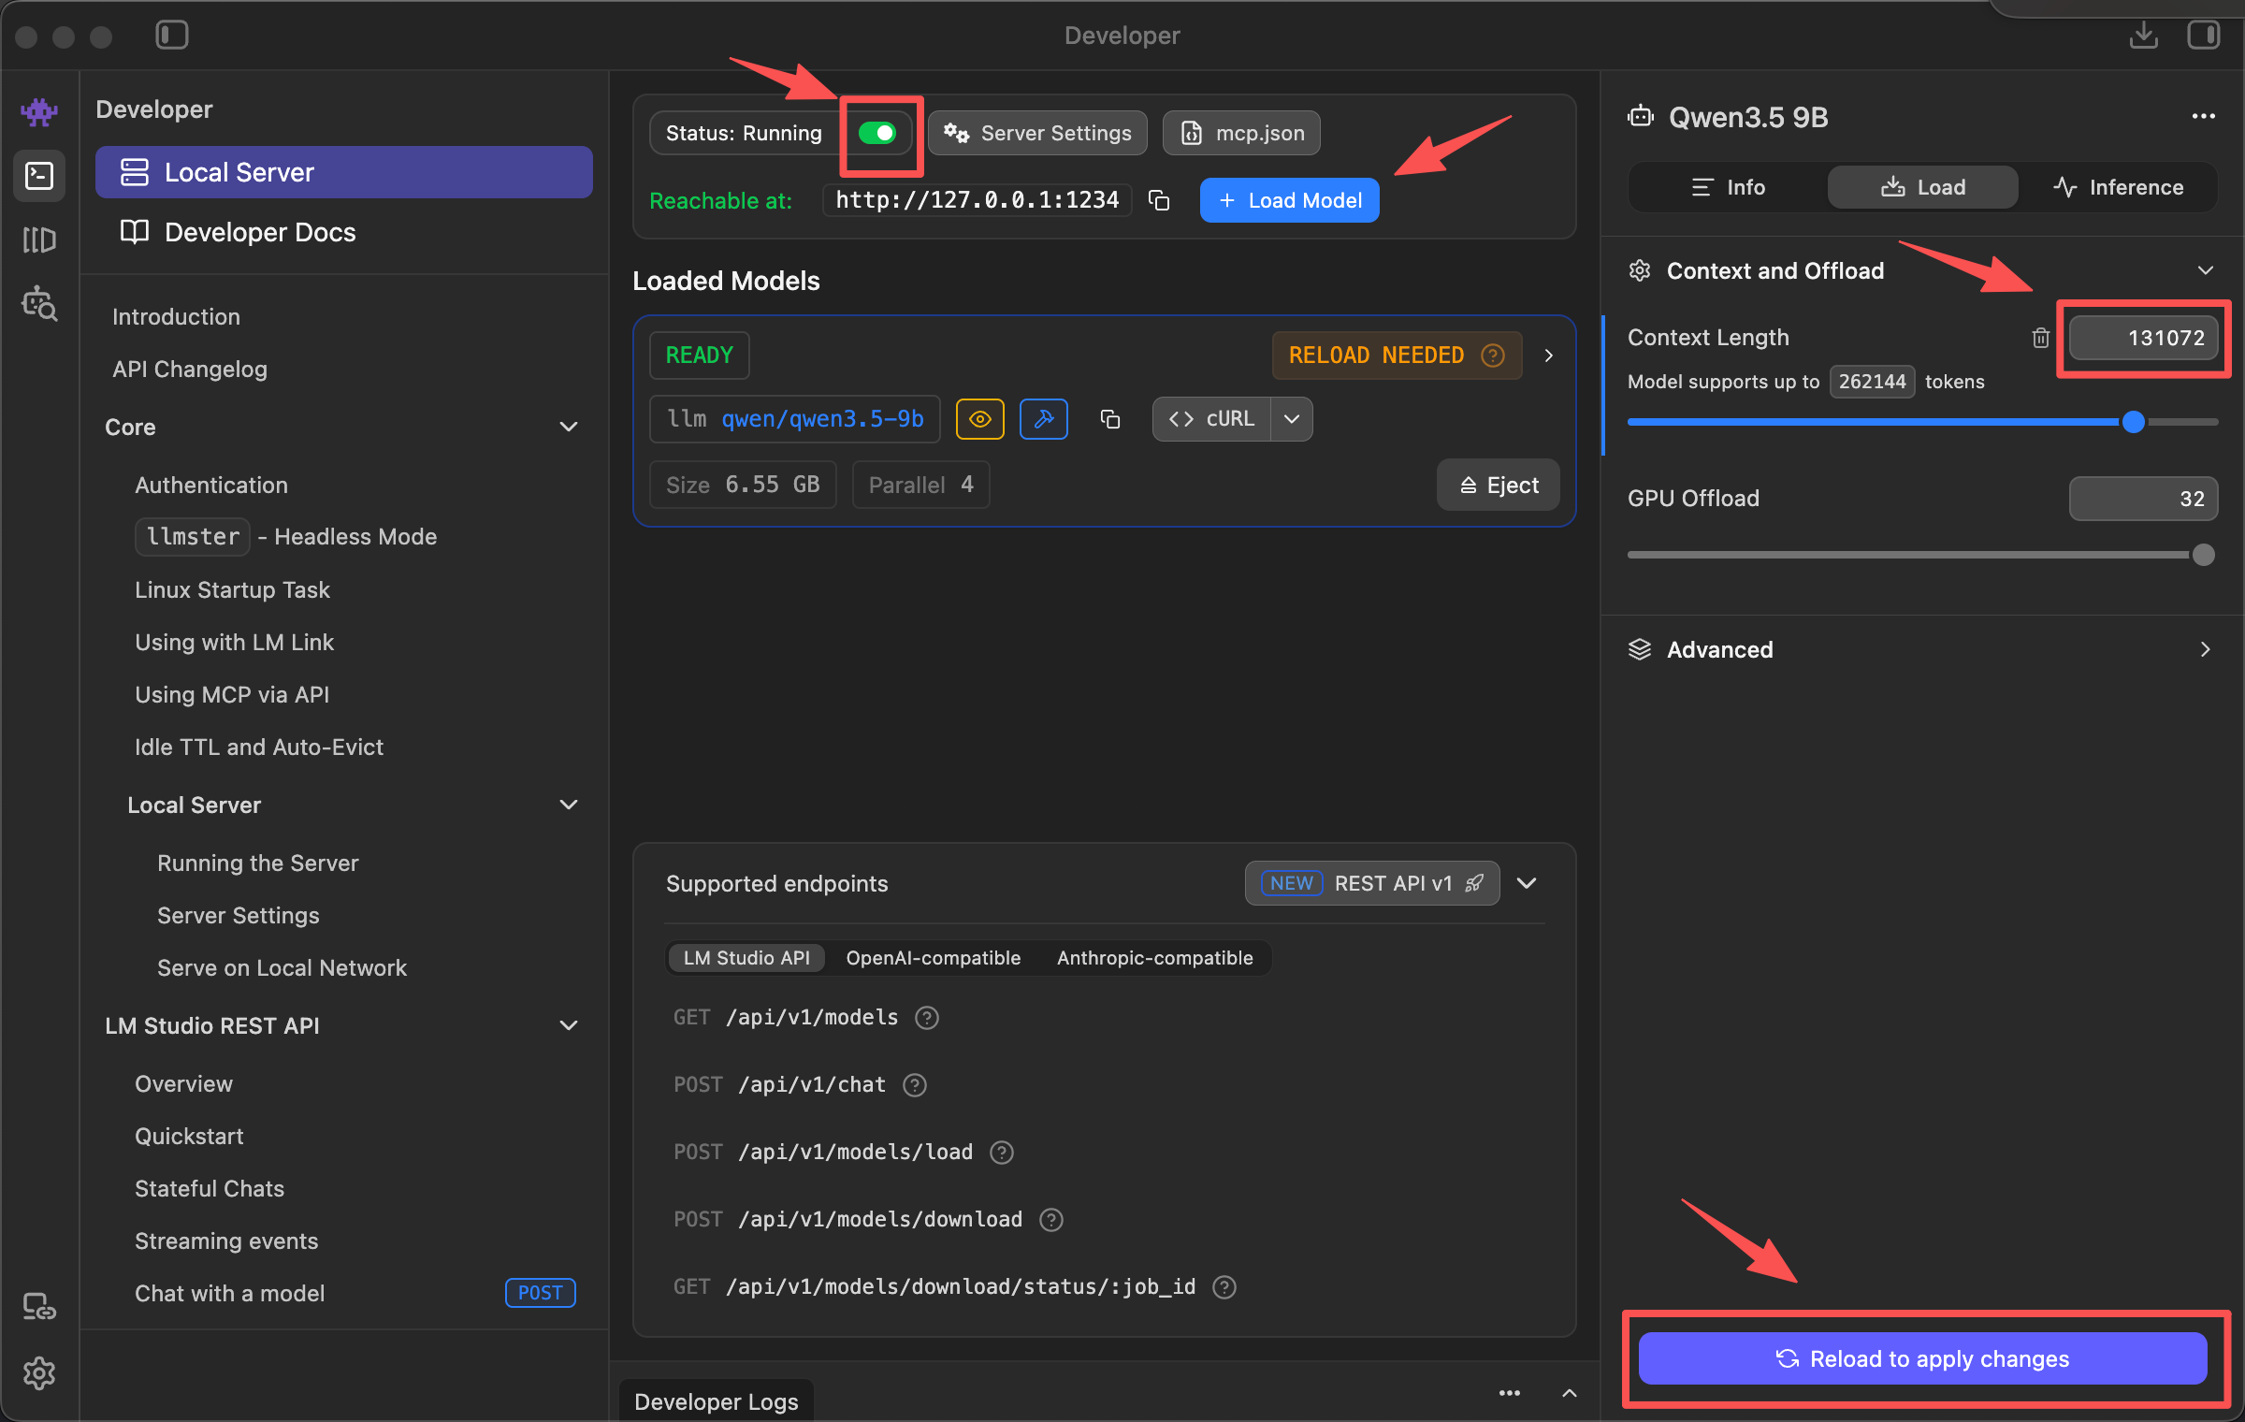Screen dimensions: 2245x1422
Task: Open the cURL dropdown arrow
Action: [1292, 419]
